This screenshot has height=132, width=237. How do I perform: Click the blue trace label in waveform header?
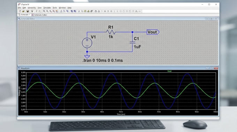click(71, 71)
